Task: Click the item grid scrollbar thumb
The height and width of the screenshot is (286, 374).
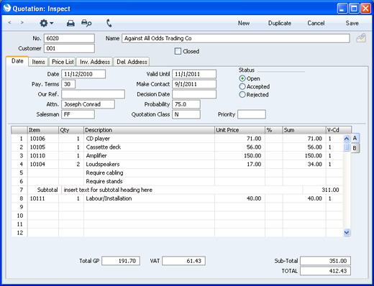Action: (x=347, y=147)
